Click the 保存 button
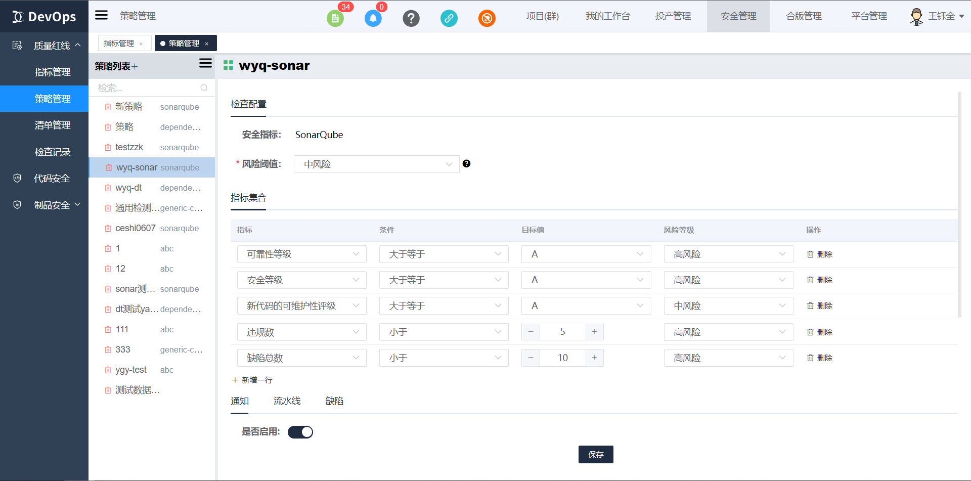The image size is (971, 481). 595,455
